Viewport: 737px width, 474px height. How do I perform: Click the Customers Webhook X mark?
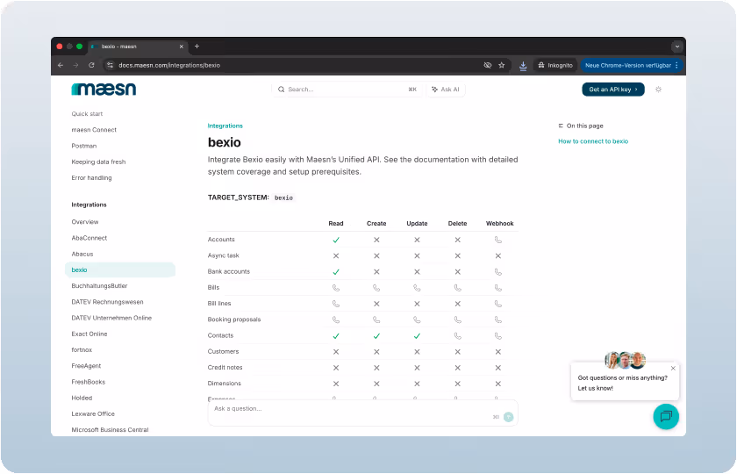point(498,352)
